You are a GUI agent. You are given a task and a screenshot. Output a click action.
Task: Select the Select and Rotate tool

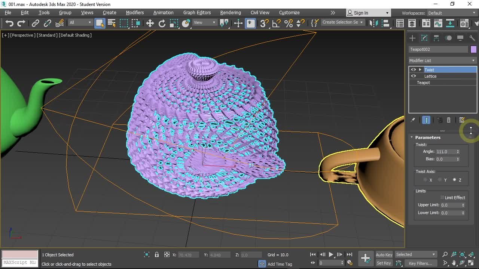click(162, 23)
